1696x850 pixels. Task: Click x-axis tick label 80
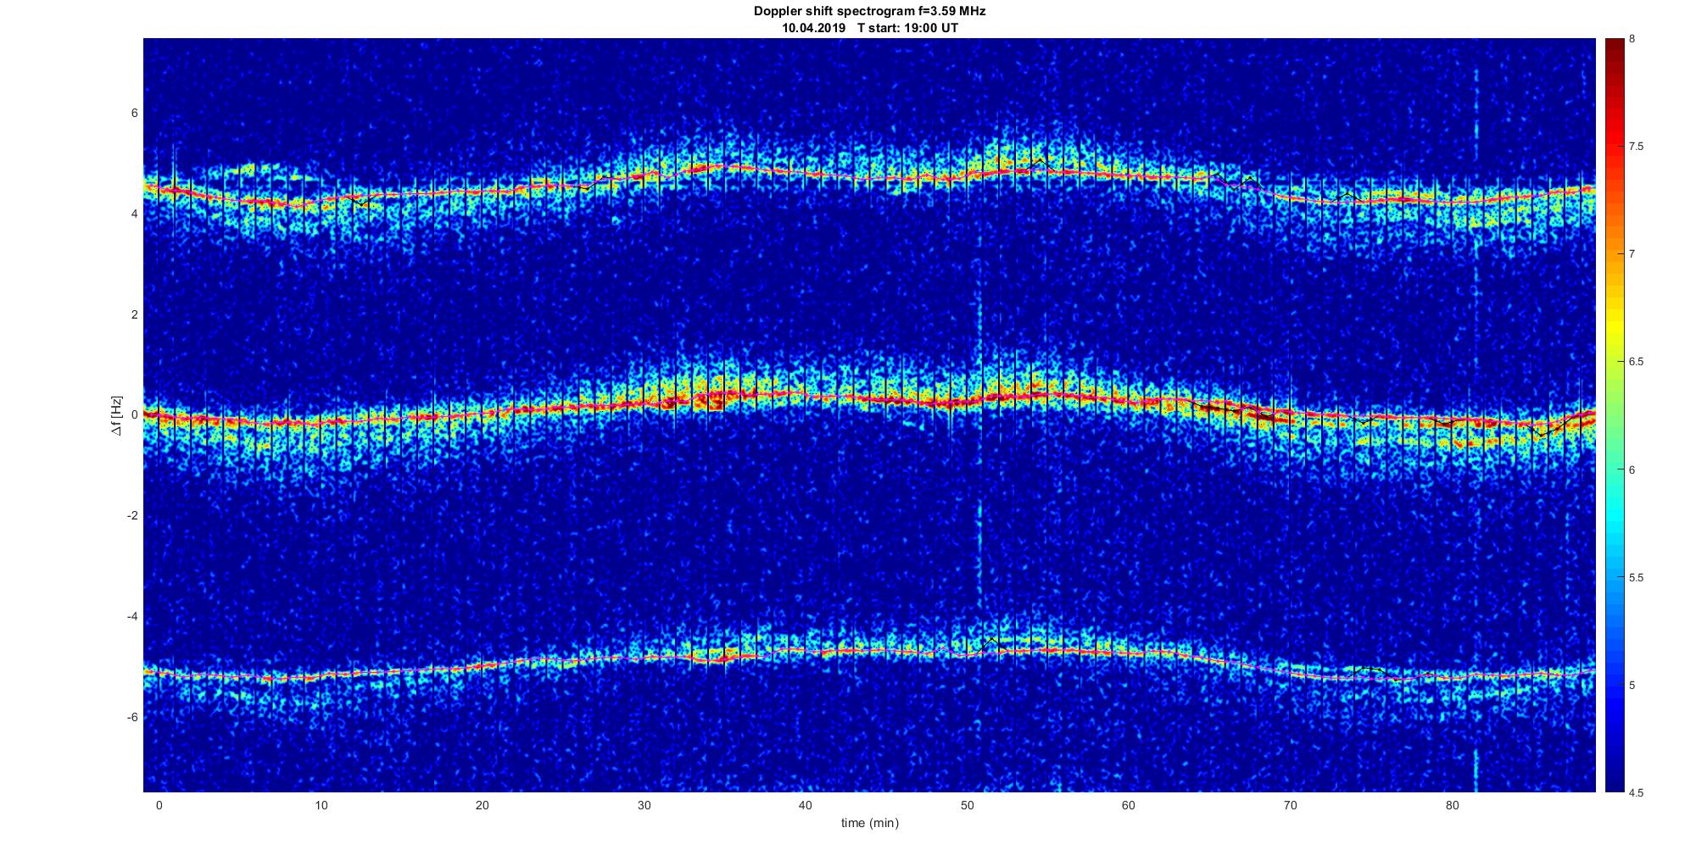click(1452, 806)
